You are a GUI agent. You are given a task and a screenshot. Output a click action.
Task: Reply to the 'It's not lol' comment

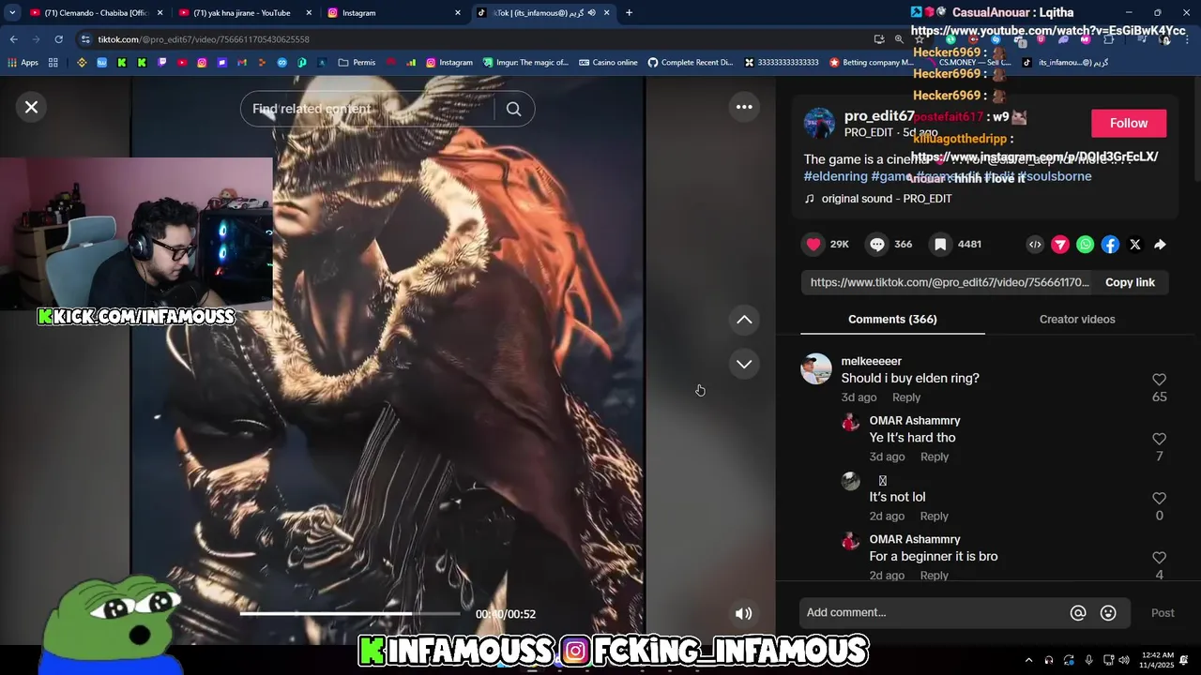935,517
